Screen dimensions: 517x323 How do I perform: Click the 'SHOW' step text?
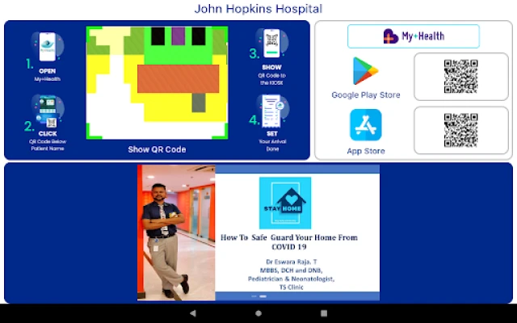271,67
